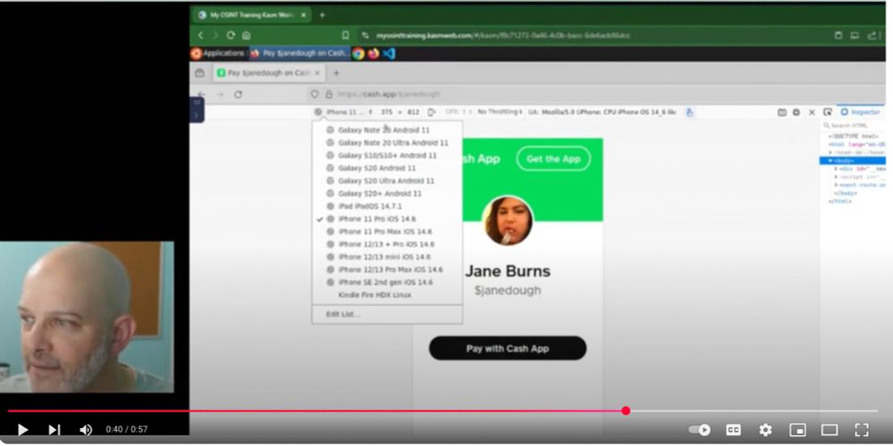Take screenshot of the responsive viewport
The width and height of the screenshot is (893, 446).
782,112
